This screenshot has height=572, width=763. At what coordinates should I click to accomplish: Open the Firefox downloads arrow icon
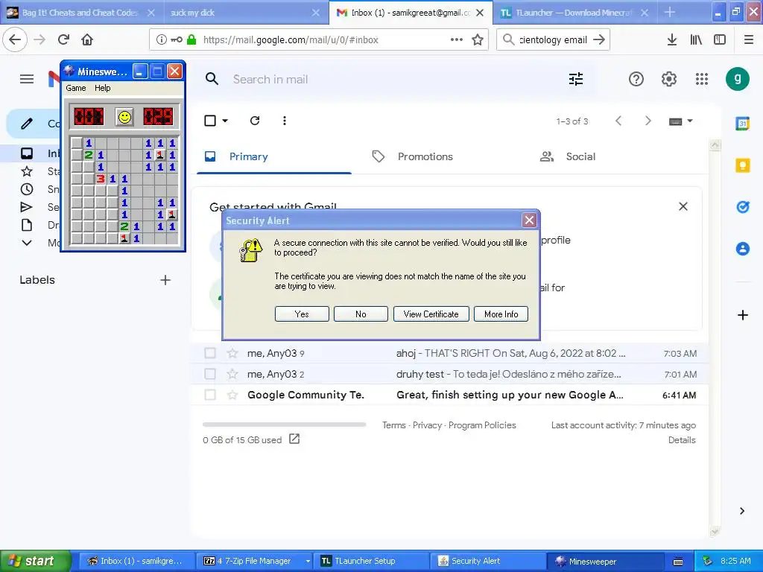(x=671, y=39)
